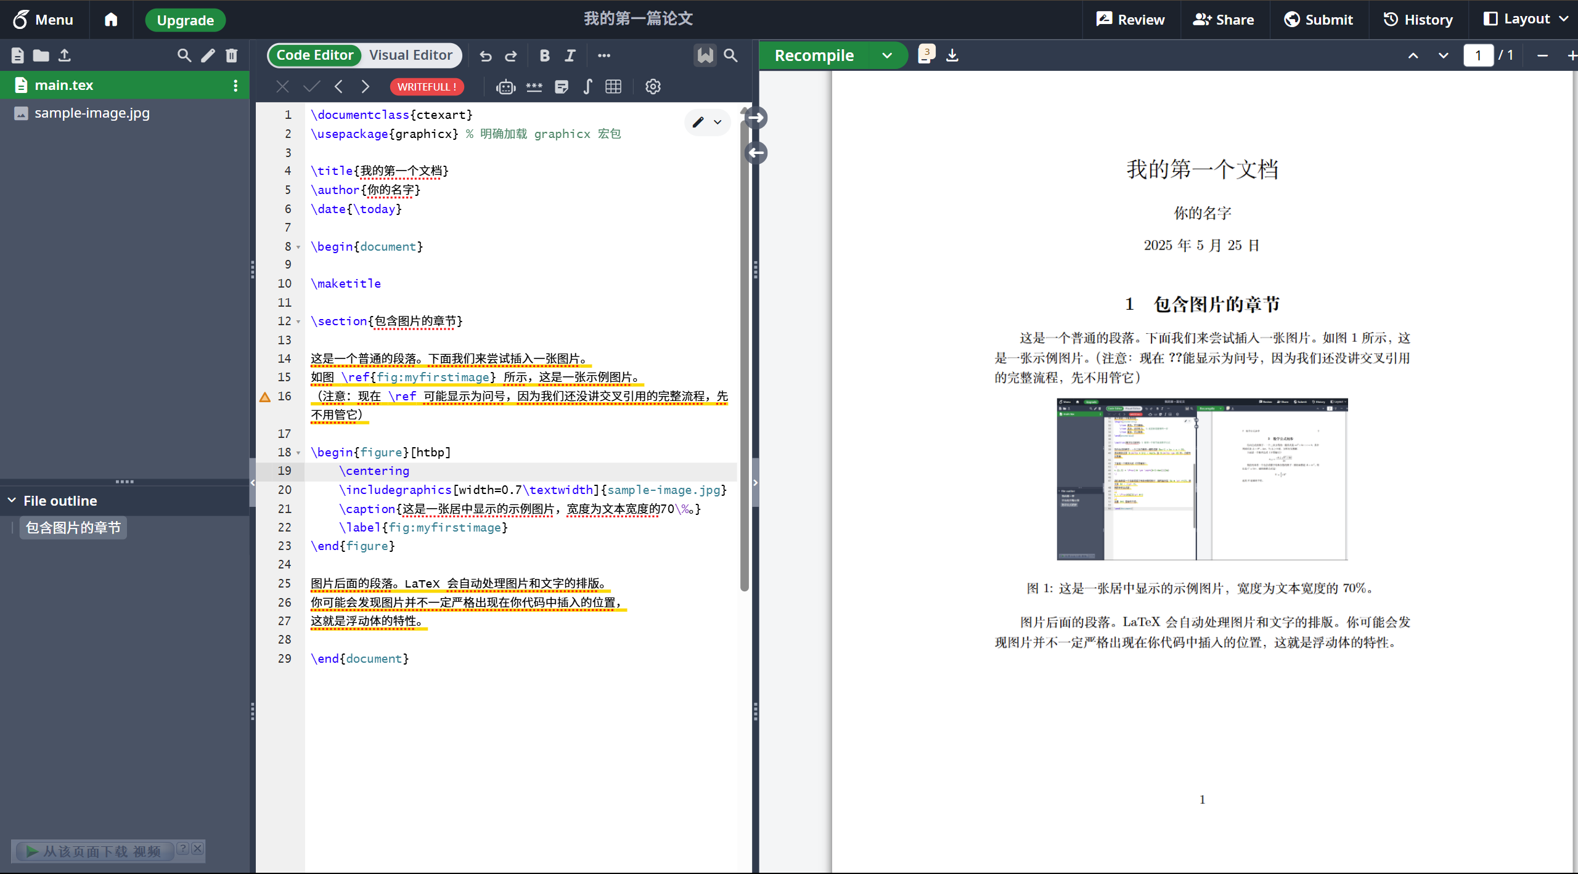
Task: Collapse the File outline section
Action: click(12, 501)
